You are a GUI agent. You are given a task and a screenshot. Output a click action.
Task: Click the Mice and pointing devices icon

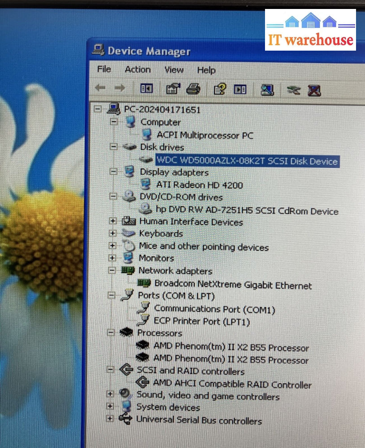pyautogui.click(x=129, y=246)
